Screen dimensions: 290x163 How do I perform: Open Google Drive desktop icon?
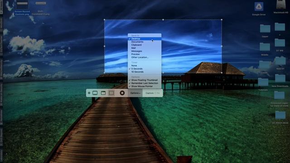(259, 7)
